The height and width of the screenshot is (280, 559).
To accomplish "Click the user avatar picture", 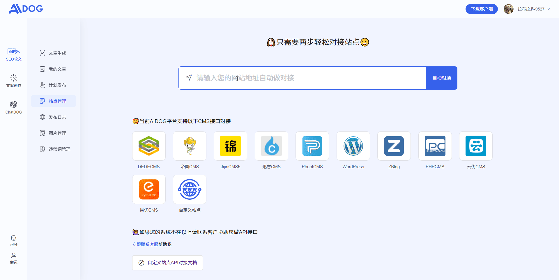I will [509, 9].
